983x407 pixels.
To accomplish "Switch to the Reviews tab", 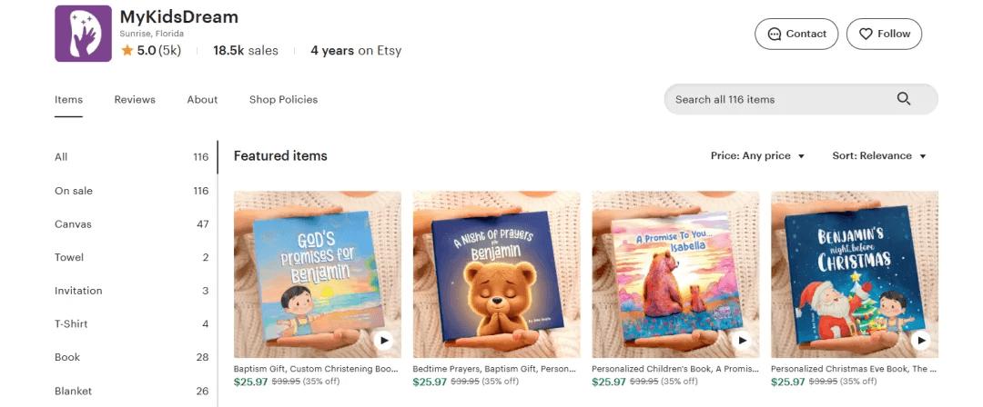I will point(135,100).
